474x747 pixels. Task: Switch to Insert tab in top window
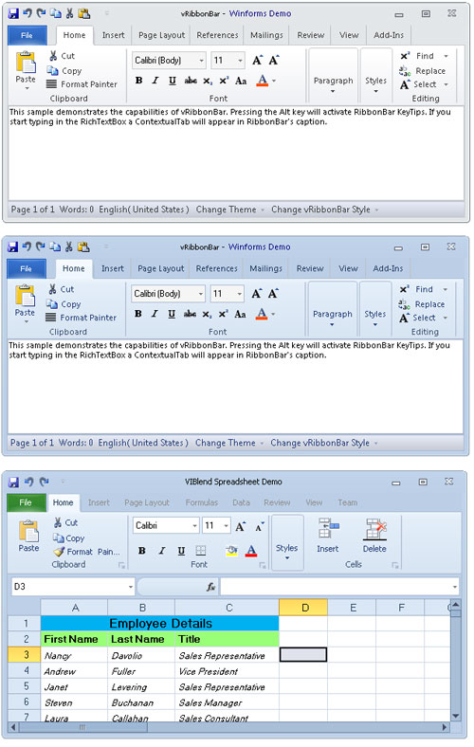(x=114, y=35)
